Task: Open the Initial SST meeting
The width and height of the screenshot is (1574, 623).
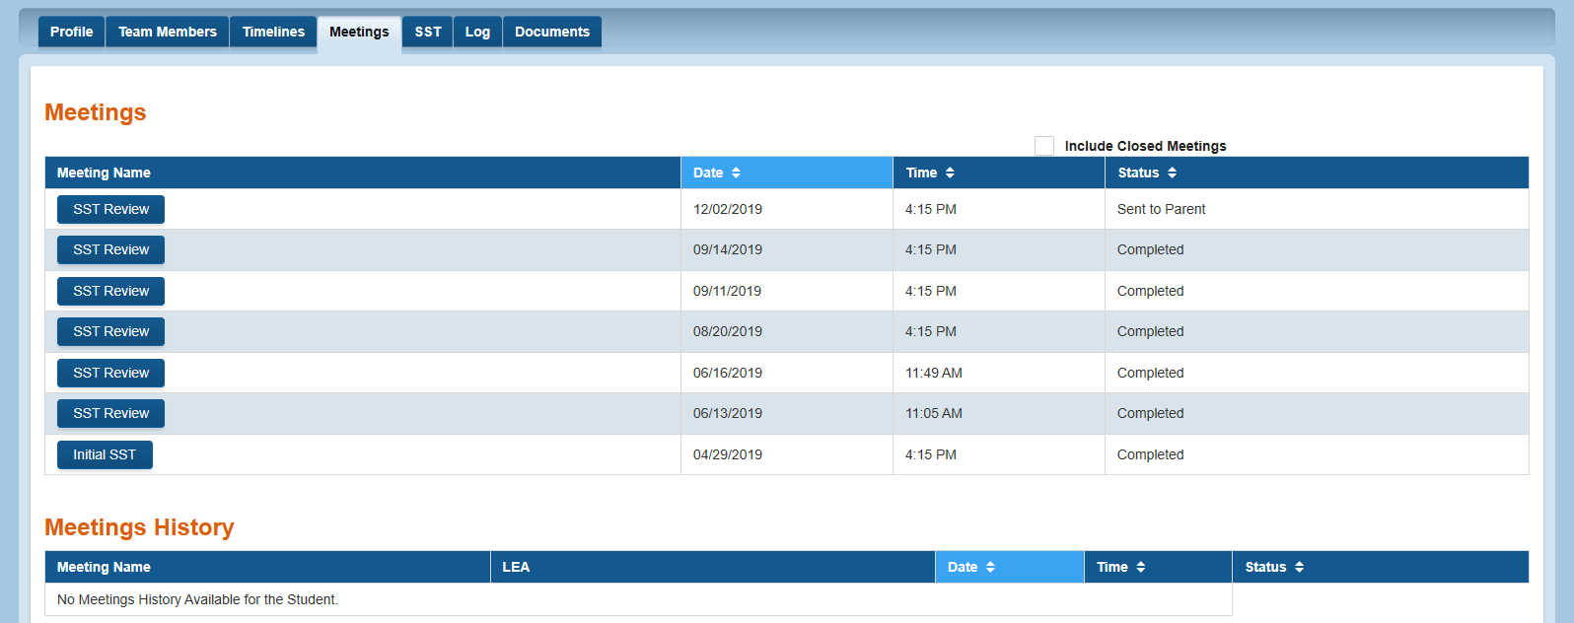Action: tap(105, 454)
